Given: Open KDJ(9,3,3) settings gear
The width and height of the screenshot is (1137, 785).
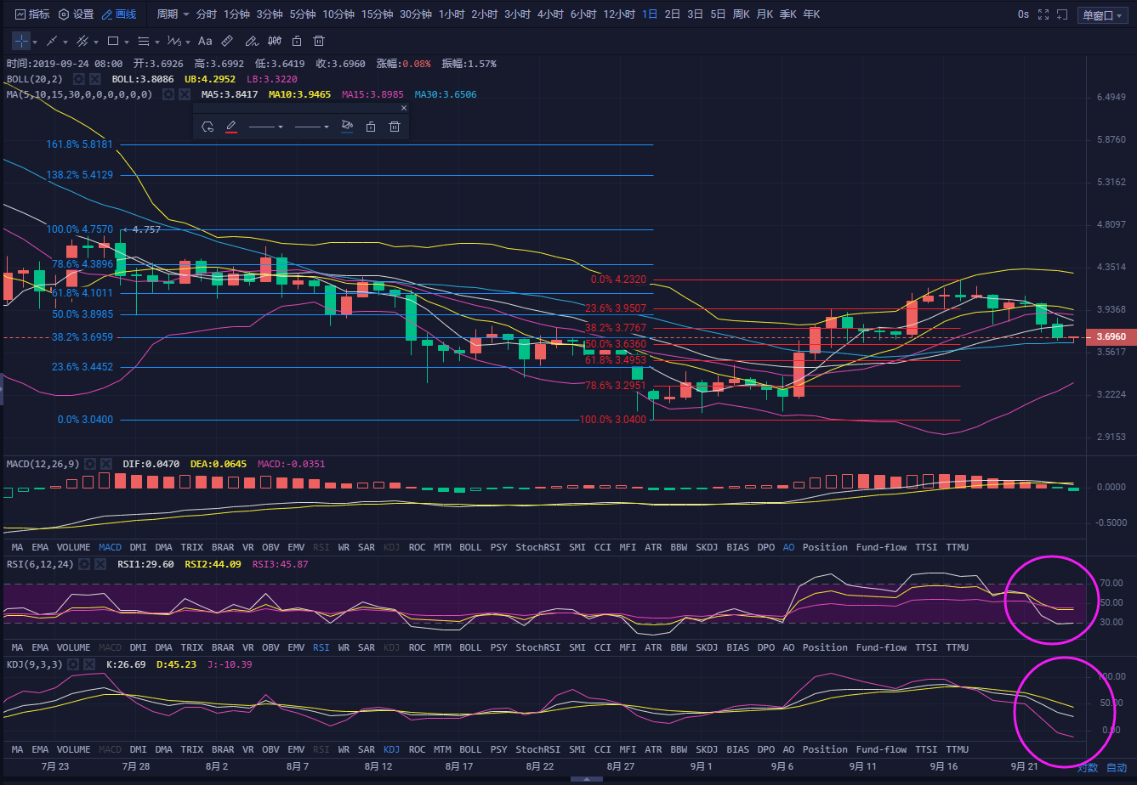Looking at the screenshot, I should (x=74, y=664).
